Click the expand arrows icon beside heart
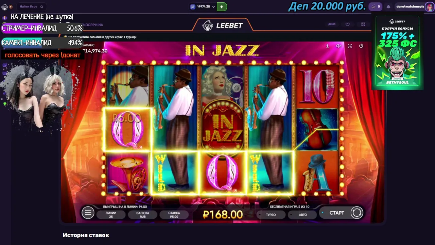 tap(363, 24)
